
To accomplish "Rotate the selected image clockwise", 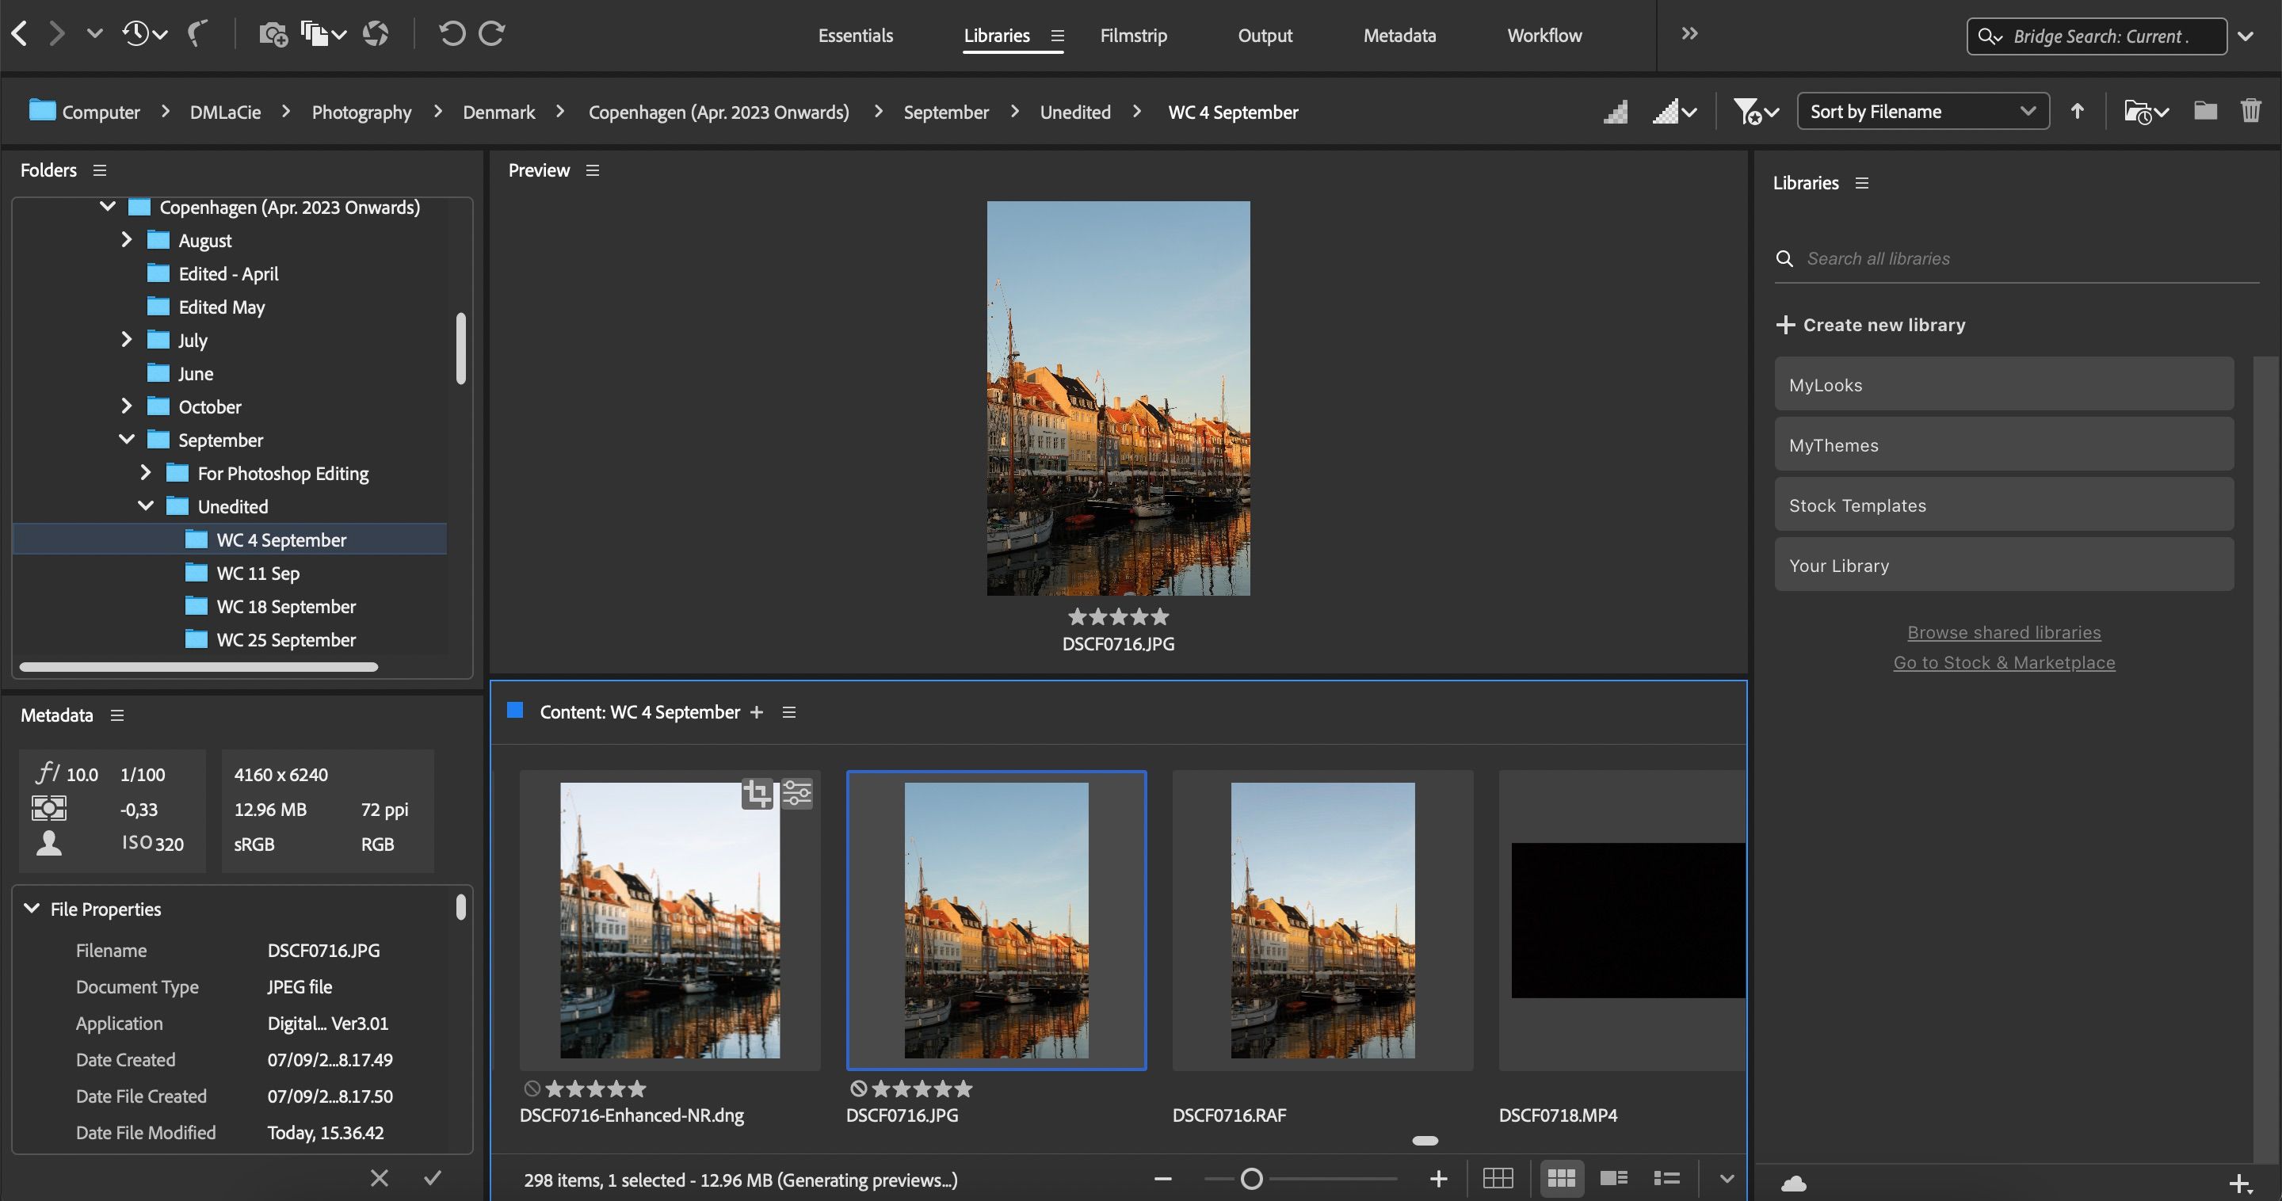I will [490, 32].
